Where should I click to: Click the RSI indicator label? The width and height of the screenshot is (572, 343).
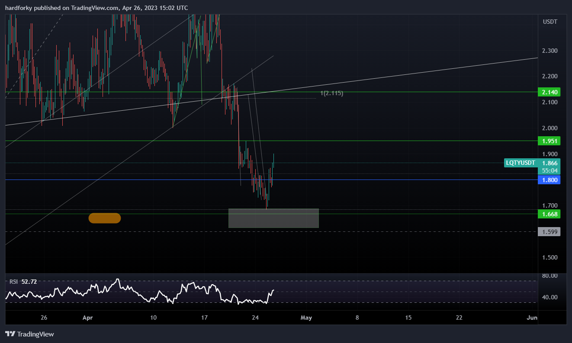(x=13, y=282)
